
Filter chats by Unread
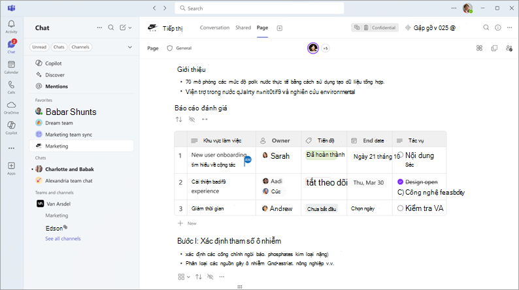(x=39, y=47)
